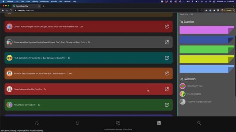Reload the page with refresh icon
This screenshot has height=132, width=236.
(x=11, y=10)
